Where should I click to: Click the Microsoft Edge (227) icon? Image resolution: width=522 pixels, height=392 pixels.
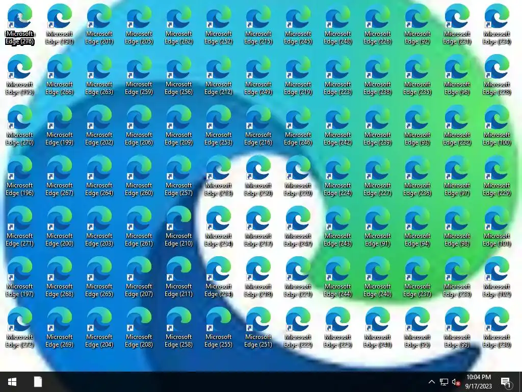tap(377, 176)
